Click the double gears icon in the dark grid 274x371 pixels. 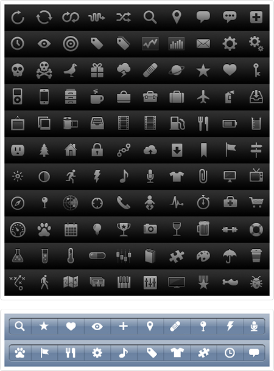[256, 44]
